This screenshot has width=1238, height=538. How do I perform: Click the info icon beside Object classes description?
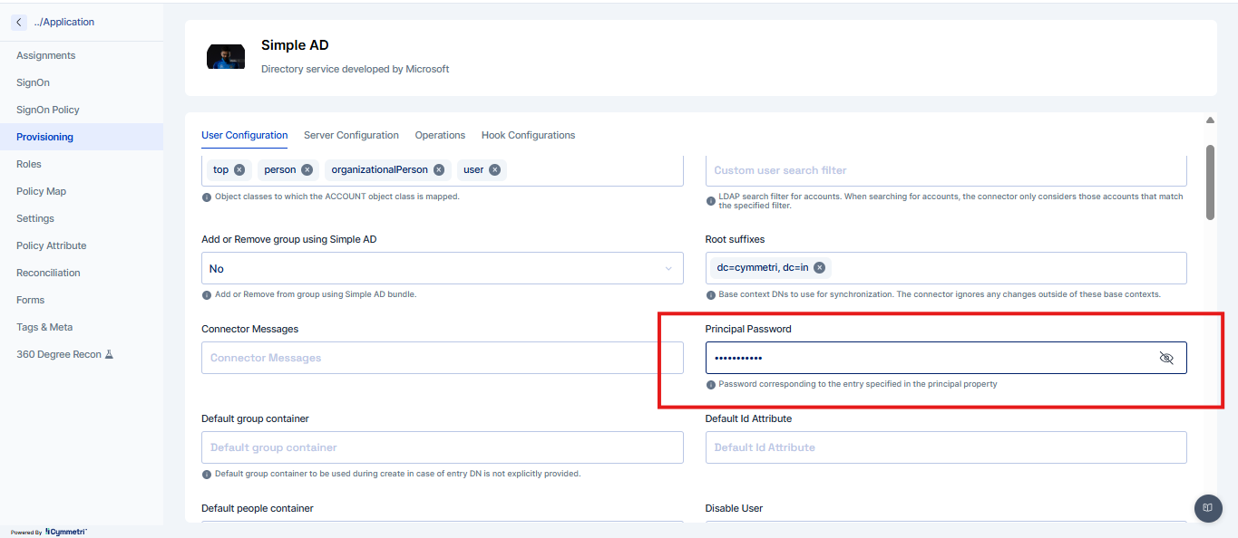point(207,197)
